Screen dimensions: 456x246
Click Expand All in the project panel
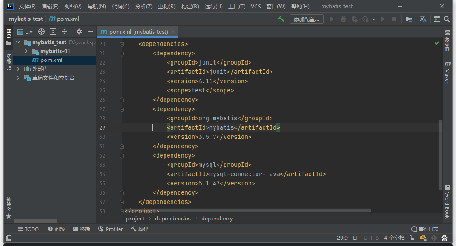click(53, 31)
